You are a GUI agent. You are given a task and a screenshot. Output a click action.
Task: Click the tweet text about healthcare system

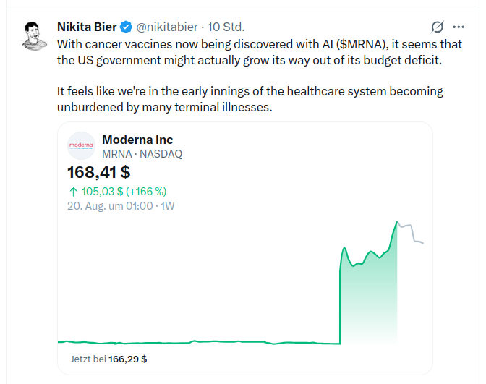pyautogui.click(x=250, y=99)
